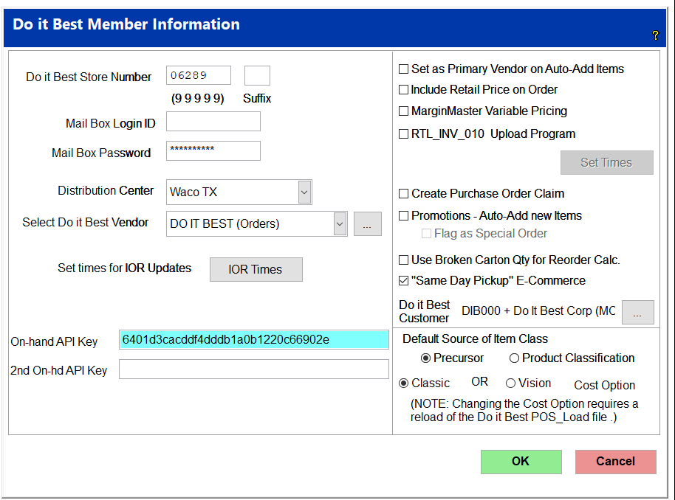Click the (9 9 9 9 9) format hint
The height and width of the screenshot is (500, 675).
click(x=198, y=99)
